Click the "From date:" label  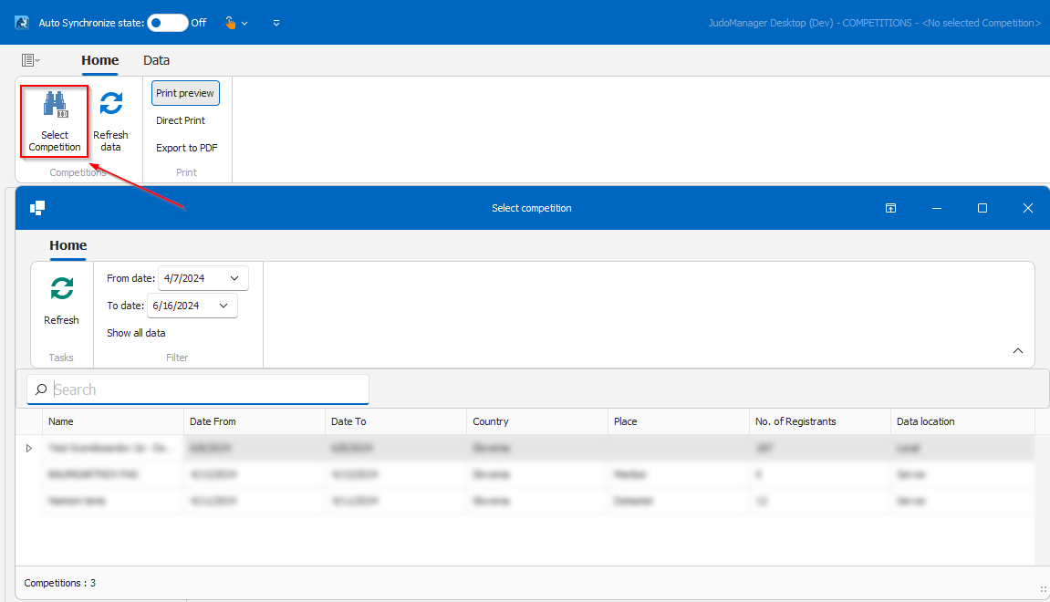(130, 278)
